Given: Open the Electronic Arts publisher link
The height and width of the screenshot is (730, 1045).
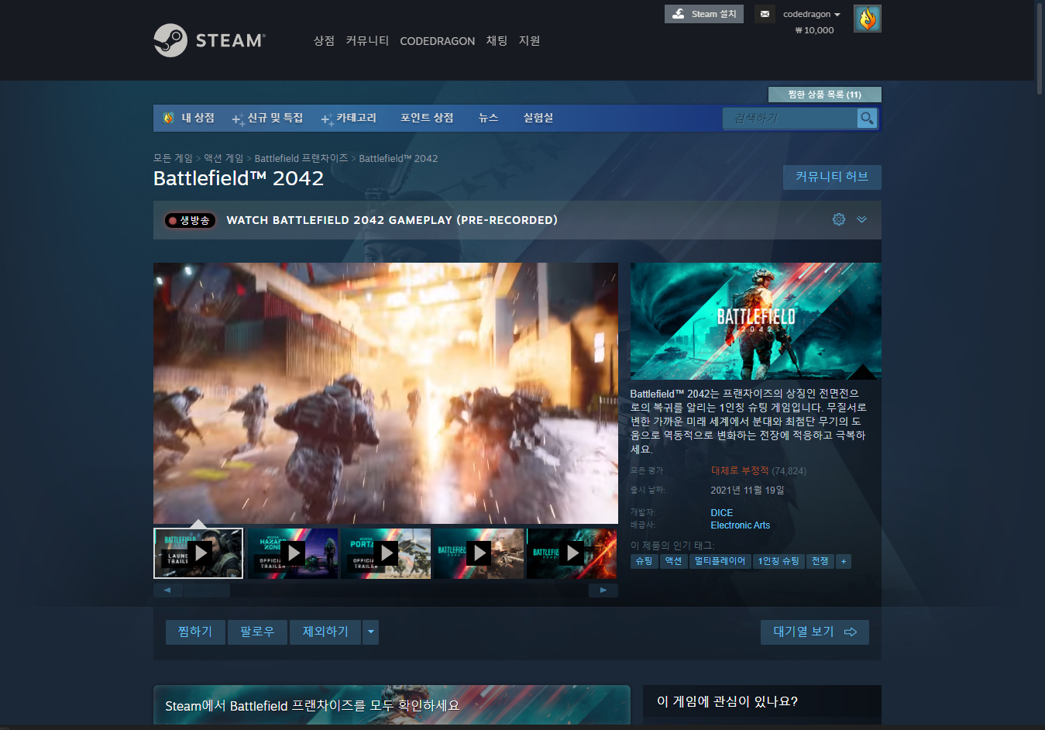Looking at the screenshot, I should point(741,525).
